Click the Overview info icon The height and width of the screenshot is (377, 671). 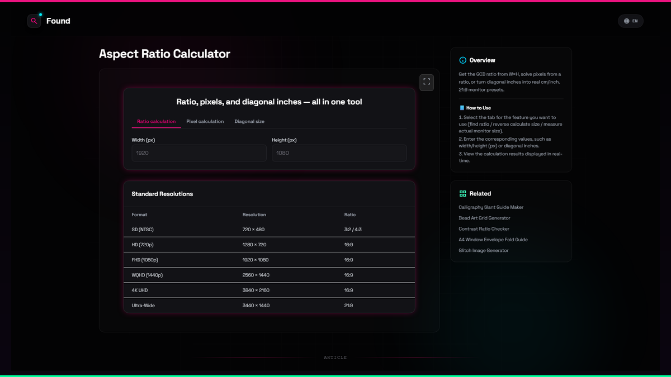tap(462, 60)
